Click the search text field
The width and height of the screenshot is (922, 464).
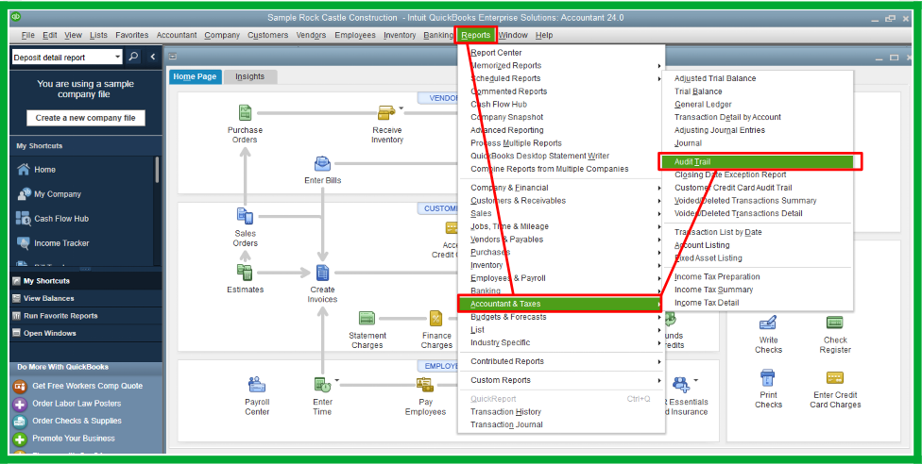tap(62, 57)
